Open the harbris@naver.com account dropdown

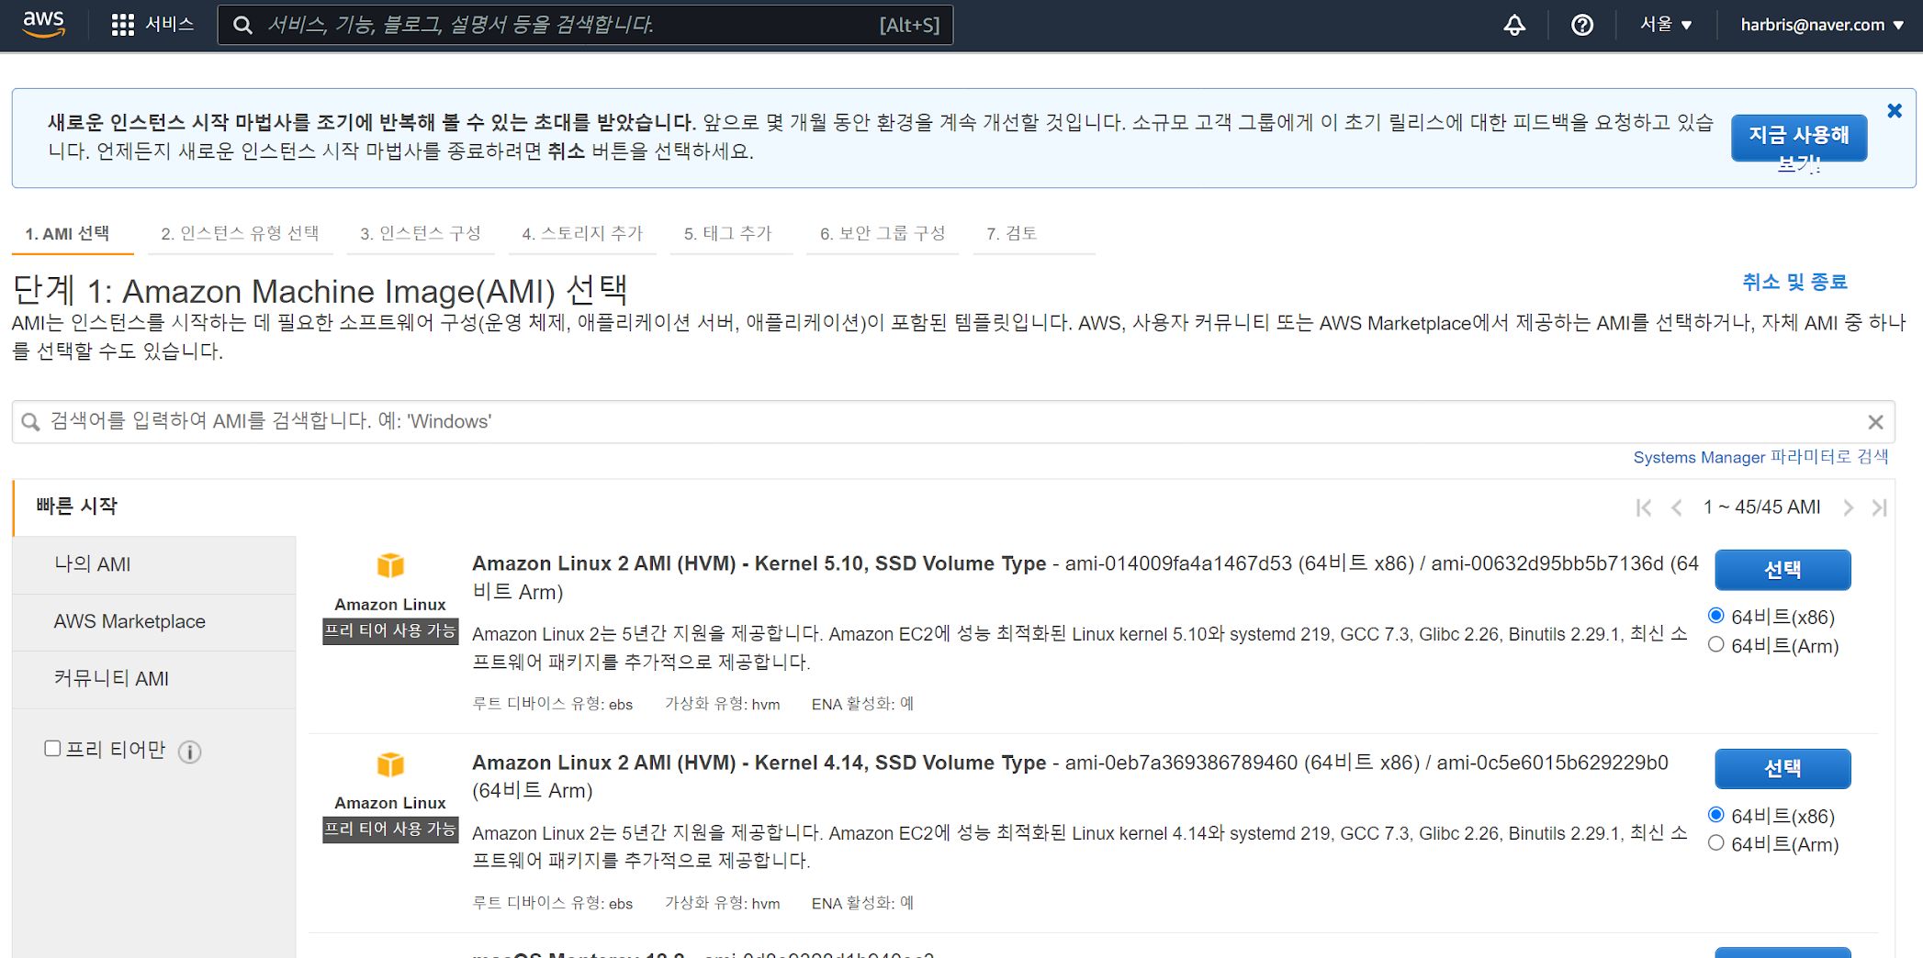pos(1822,25)
